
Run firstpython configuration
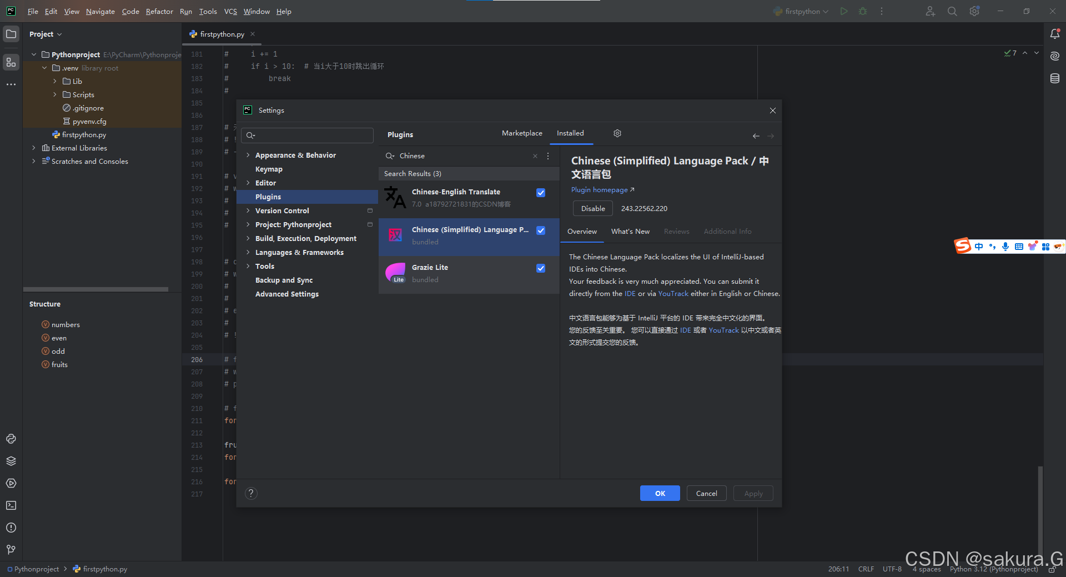coord(844,11)
